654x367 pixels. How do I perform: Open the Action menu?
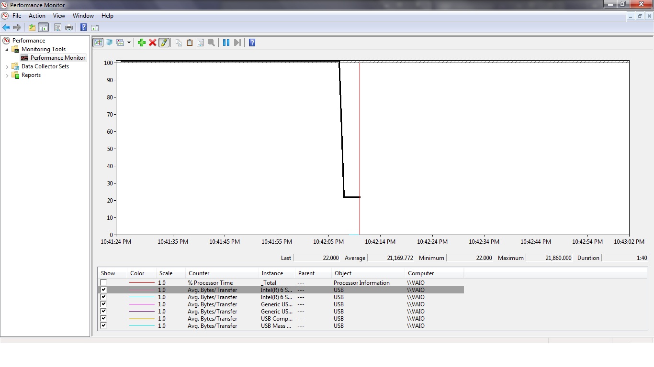coord(37,16)
